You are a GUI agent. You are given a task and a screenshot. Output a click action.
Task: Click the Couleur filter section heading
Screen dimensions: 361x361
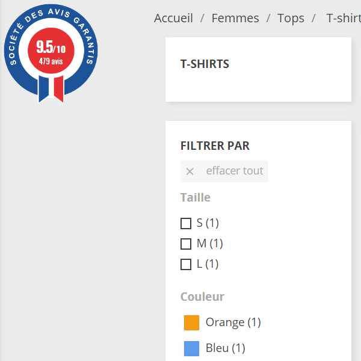(202, 297)
